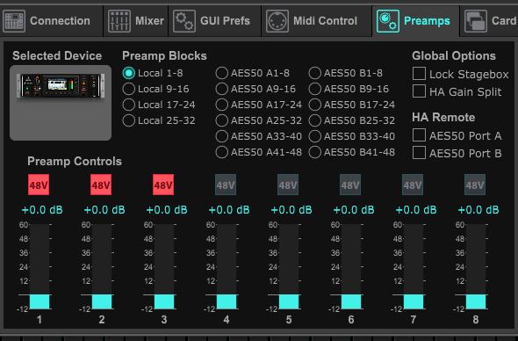Screen dimensions: 518x341
Task: Turn off 48V phantom on channel 1
Action: click(39, 185)
